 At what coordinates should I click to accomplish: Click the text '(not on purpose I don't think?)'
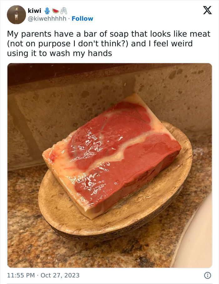click(x=68, y=43)
